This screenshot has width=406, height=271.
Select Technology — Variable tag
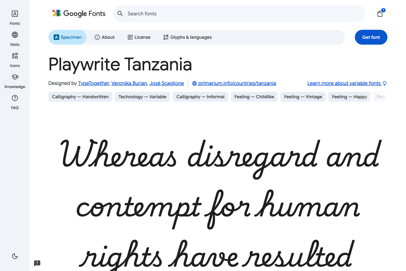coord(143,97)
